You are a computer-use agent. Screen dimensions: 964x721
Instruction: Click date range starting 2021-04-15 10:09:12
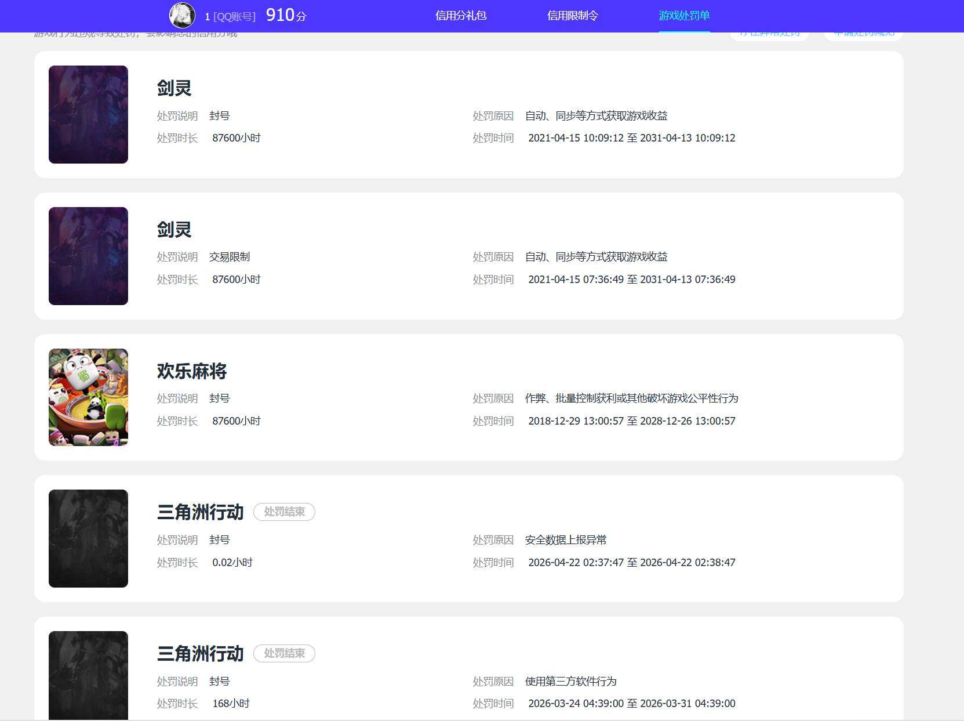coord(632,138)
